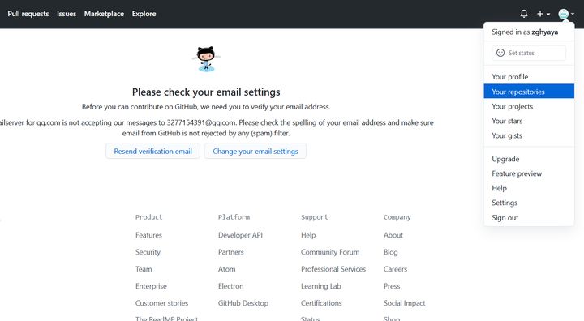Open GitHub Desktop footer link

[x=243, y=302]
